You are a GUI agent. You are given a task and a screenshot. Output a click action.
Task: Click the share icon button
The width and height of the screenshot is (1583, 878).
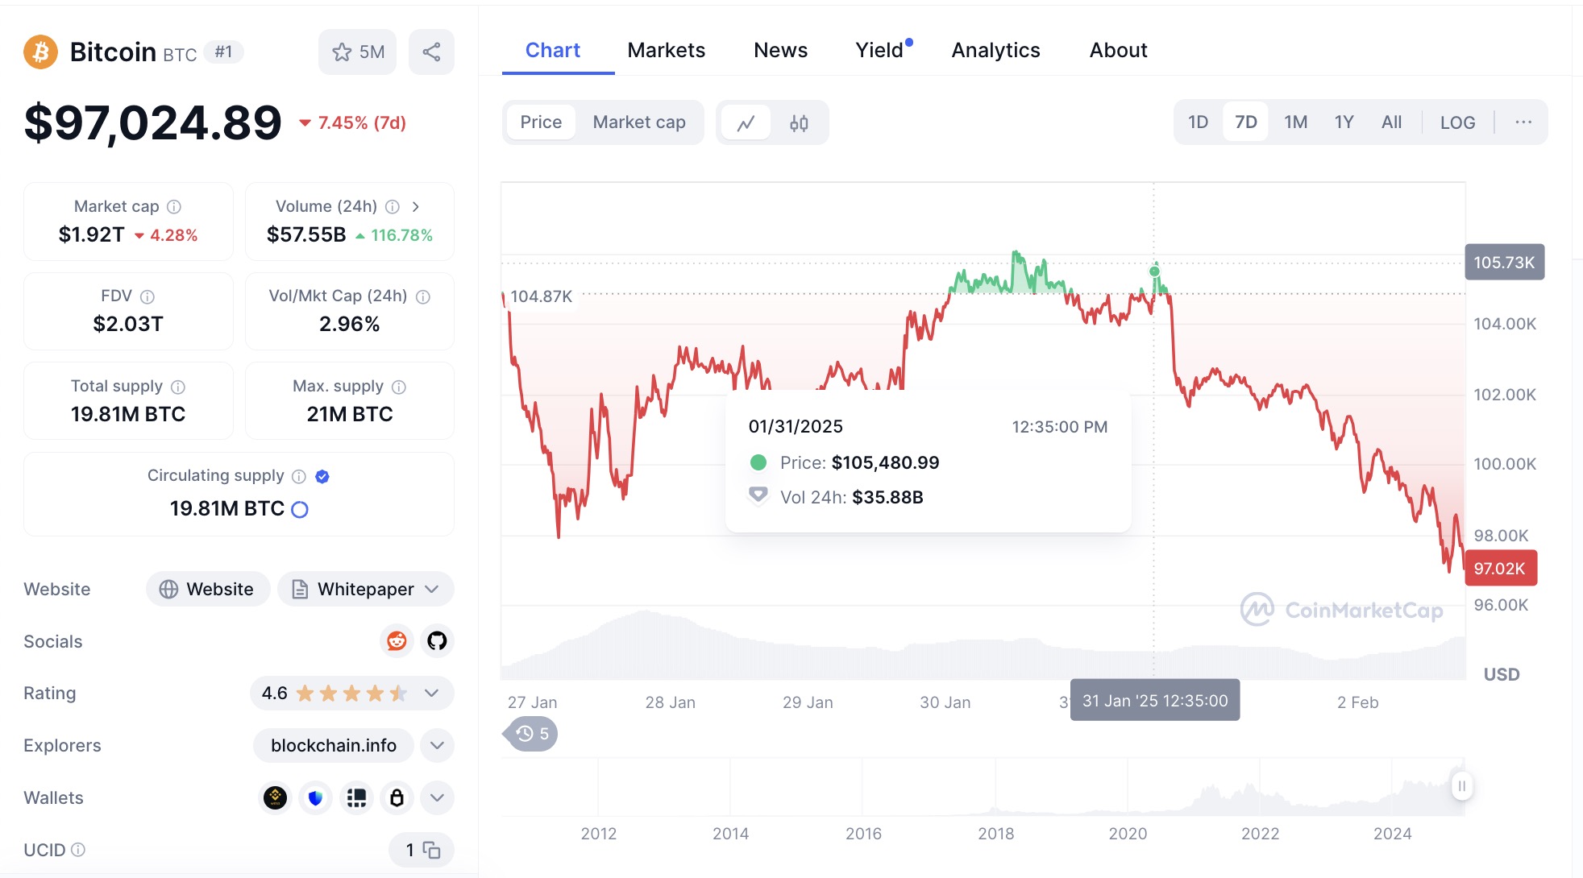431,52
